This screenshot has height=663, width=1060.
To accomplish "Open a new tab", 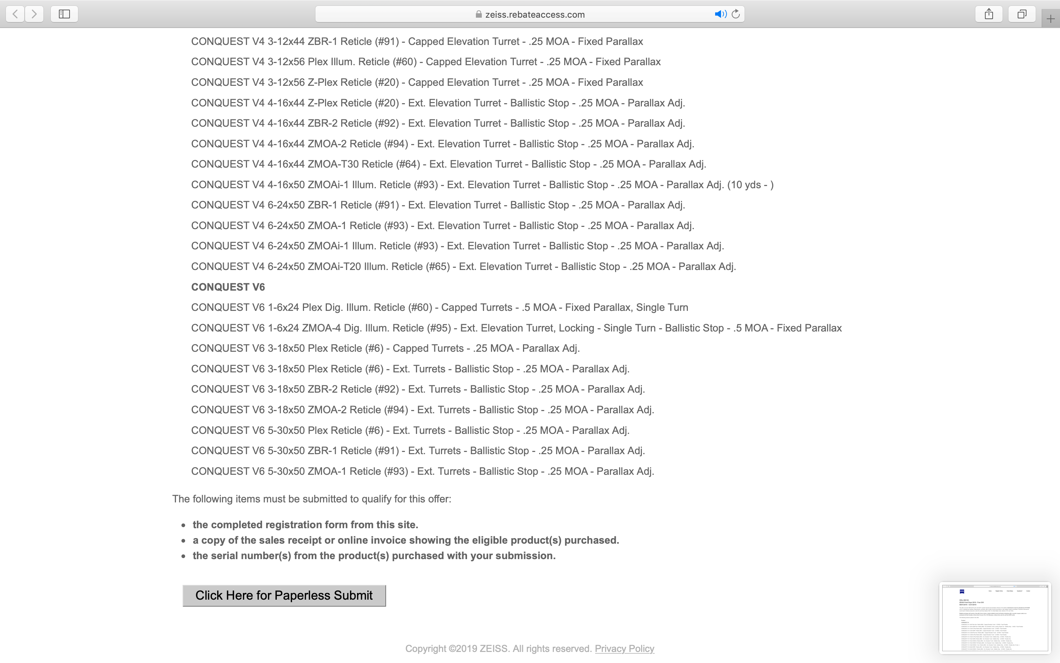I will (1050, 18).
